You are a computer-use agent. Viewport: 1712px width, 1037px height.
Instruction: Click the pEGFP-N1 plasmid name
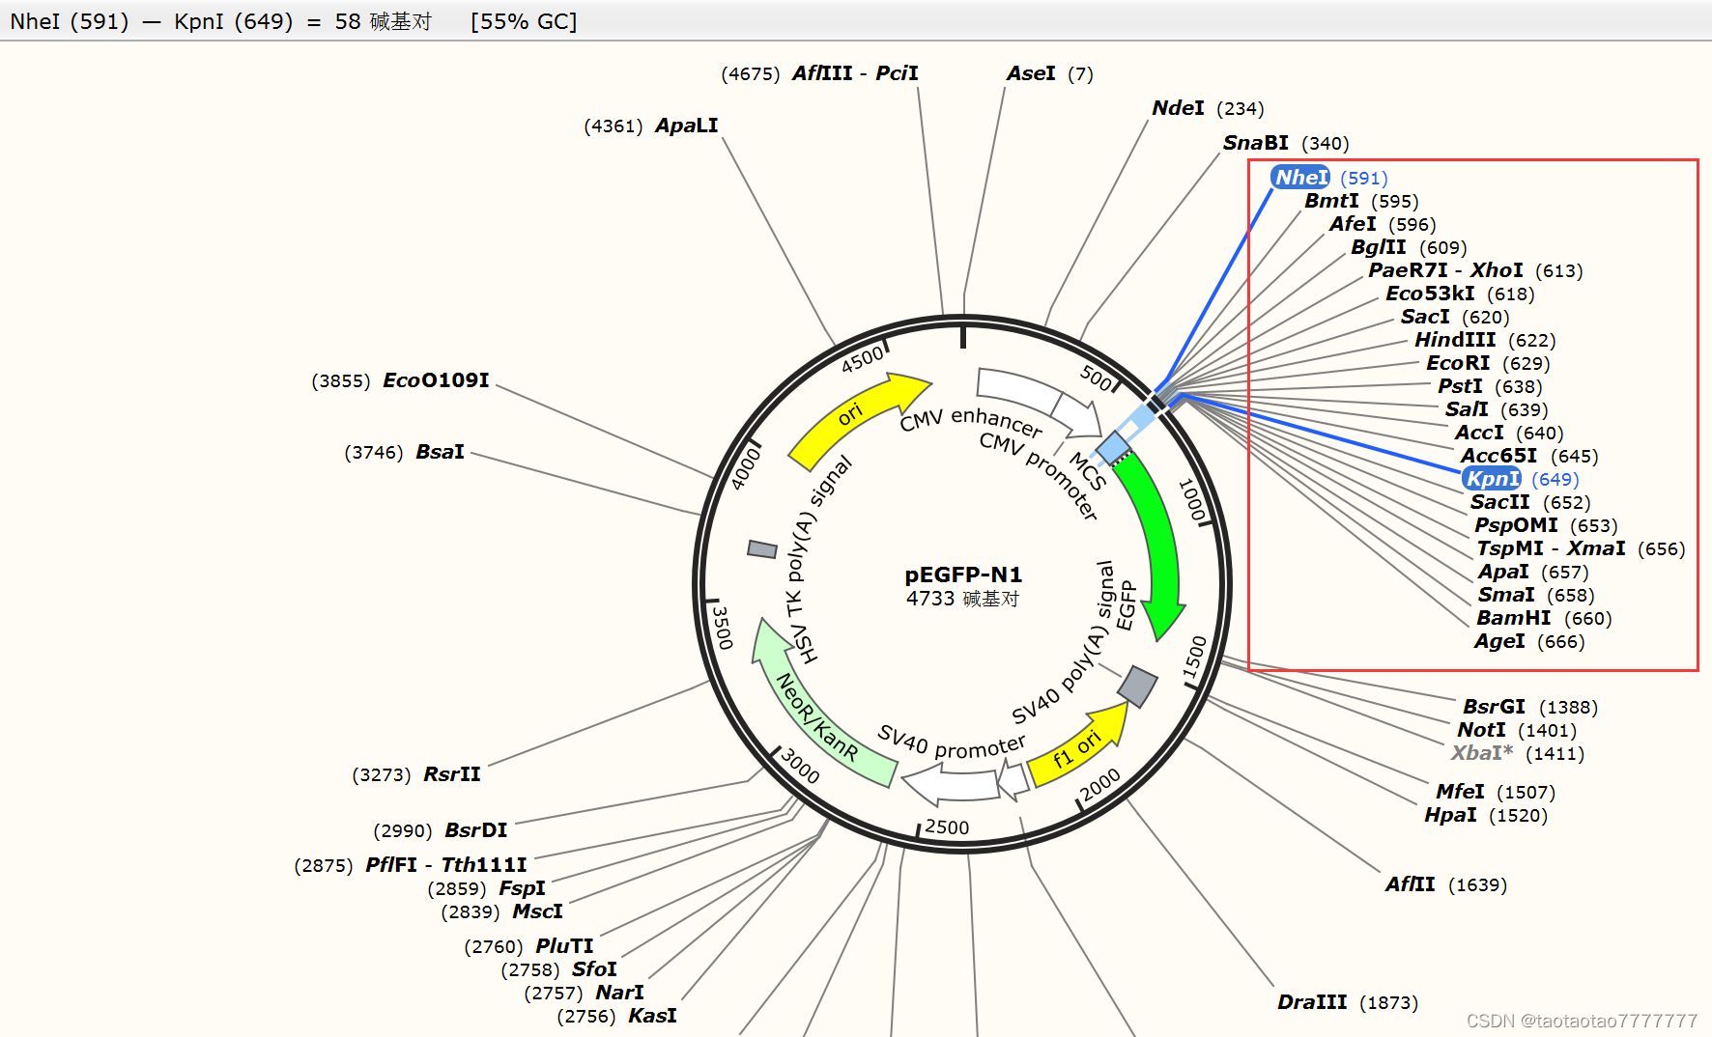coord(963,575)
